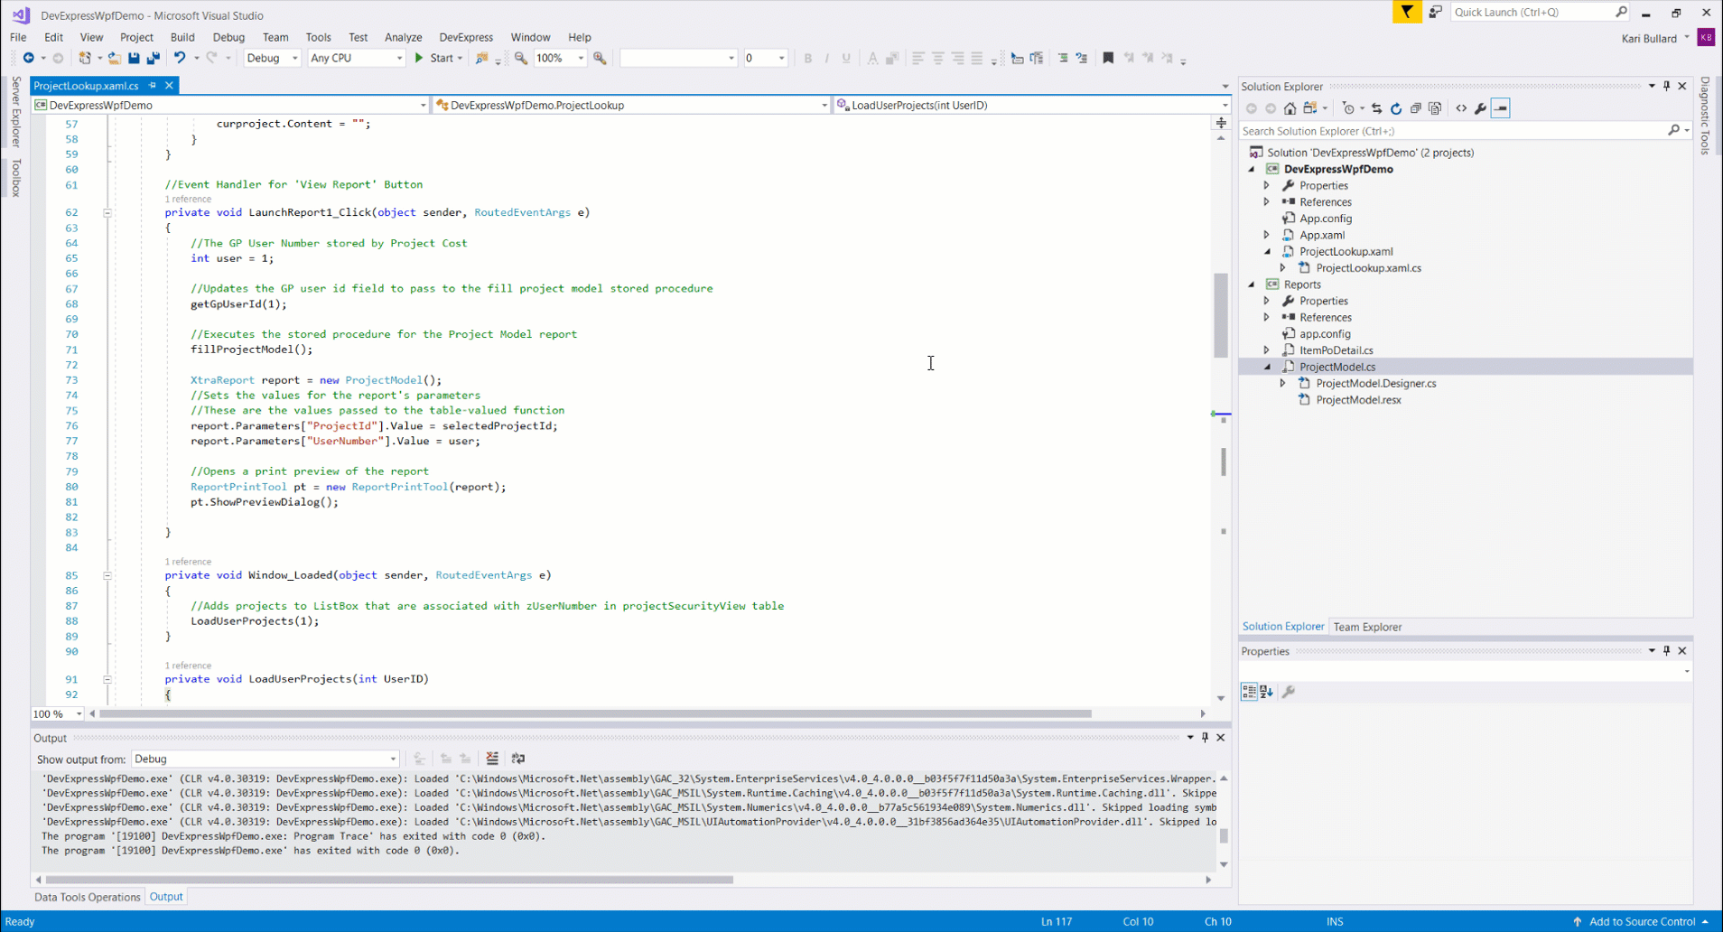
Task: Click the editor vertical scrollbar thumb
Action: pos(1221,314)
